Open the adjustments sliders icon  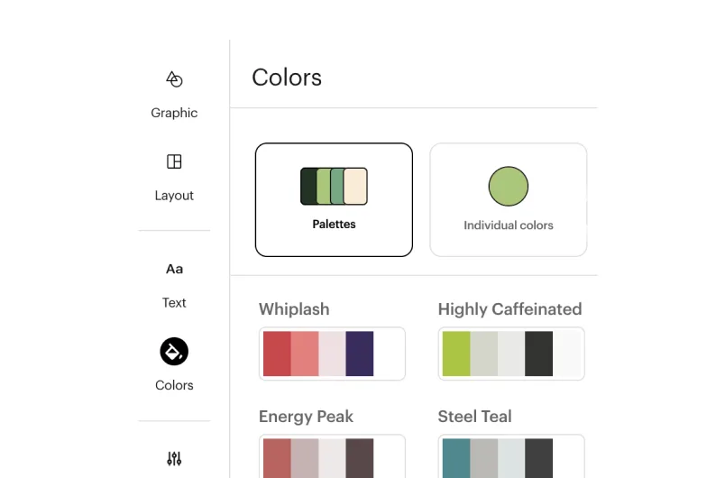coord(174,458)
